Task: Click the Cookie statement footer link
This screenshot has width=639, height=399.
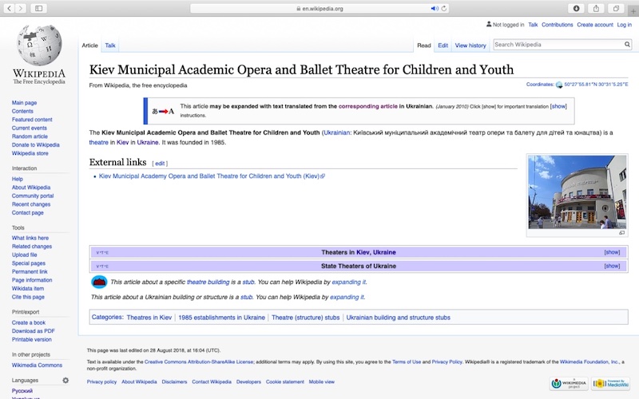Action: [285, 382]
